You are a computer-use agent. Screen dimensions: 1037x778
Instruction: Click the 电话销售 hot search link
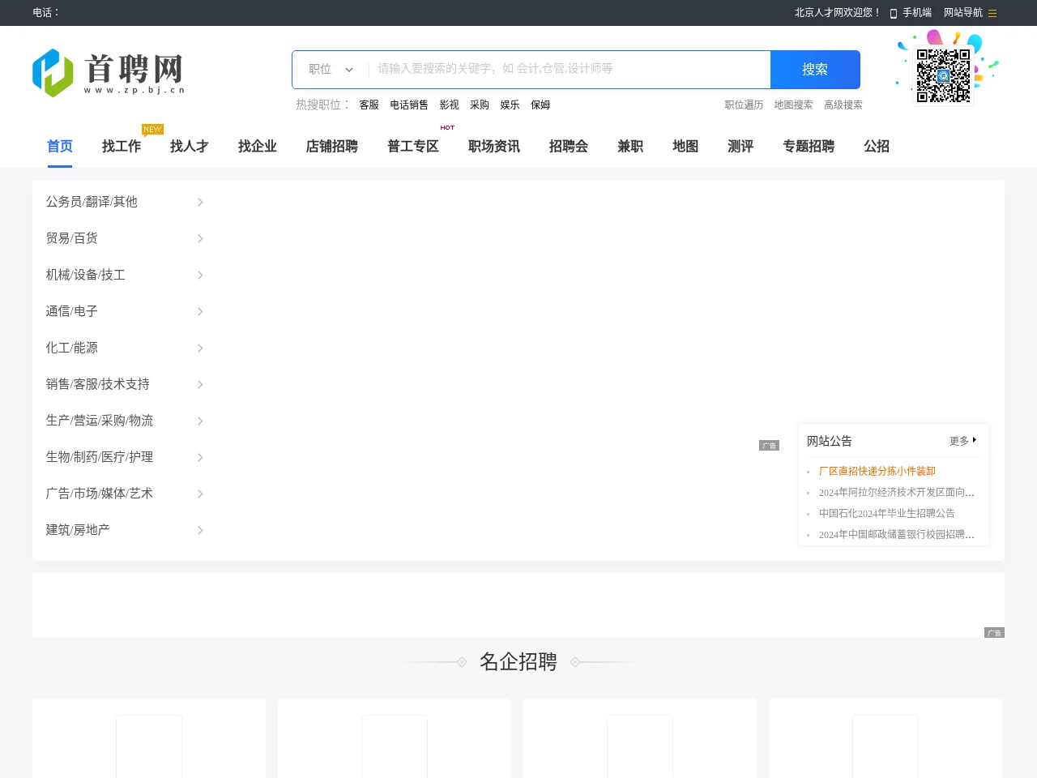409,105
